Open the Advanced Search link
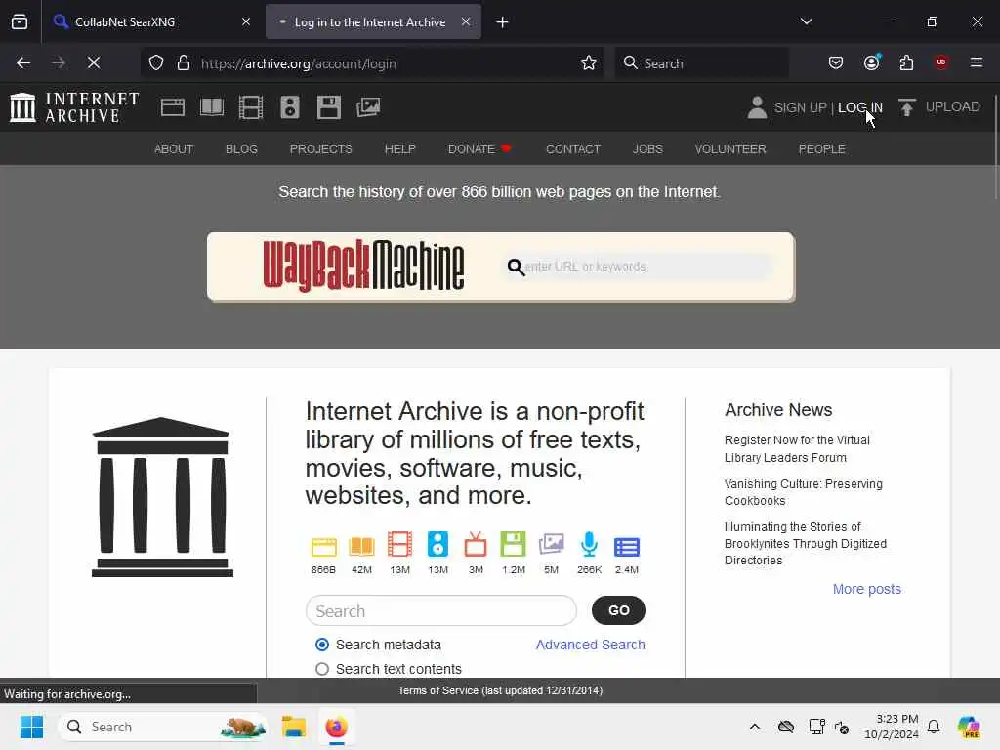Image resolution: width=1000 pixels, height=750 pixels. click(x=590, y=645)
